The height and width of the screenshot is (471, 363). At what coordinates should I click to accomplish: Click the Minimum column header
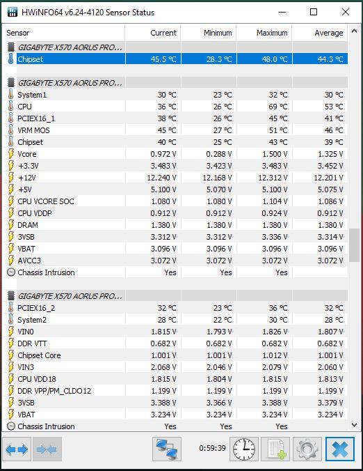point(209,33)
